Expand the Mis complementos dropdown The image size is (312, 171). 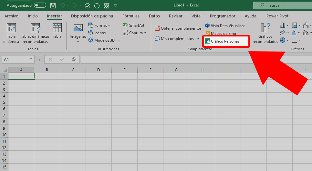coord(198,39)
